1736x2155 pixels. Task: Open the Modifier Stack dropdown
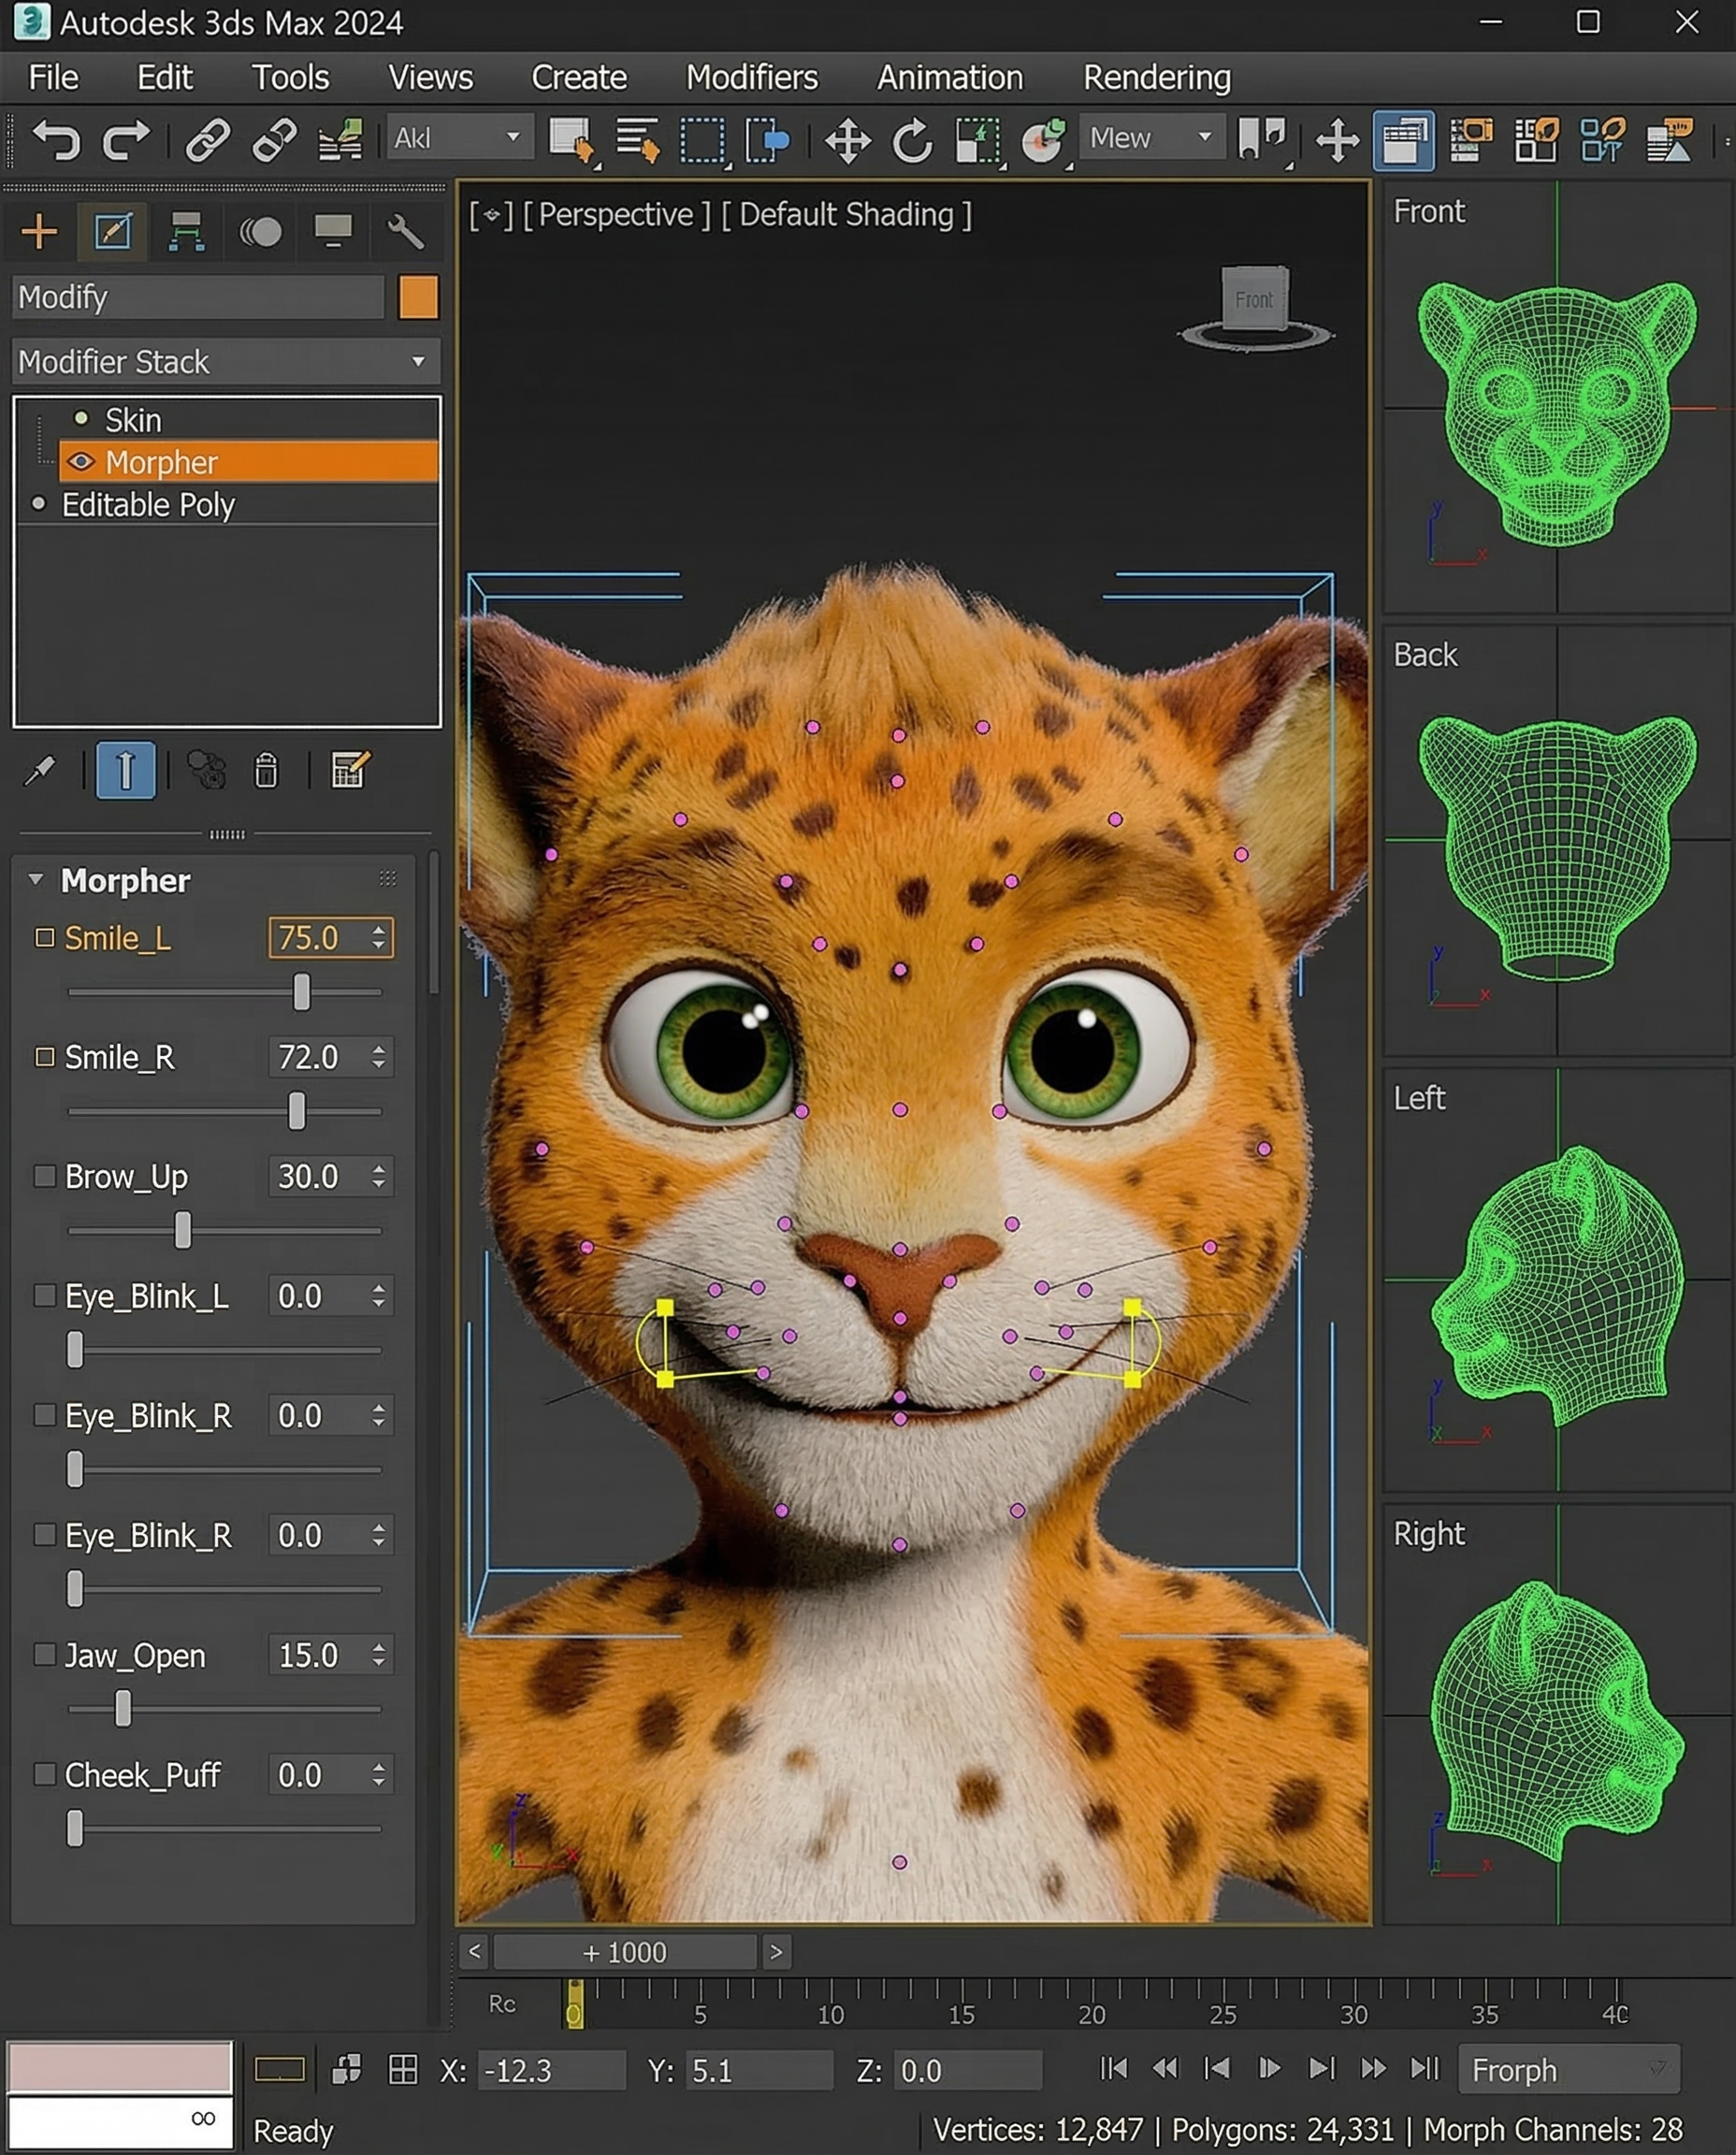coord(226,362)
